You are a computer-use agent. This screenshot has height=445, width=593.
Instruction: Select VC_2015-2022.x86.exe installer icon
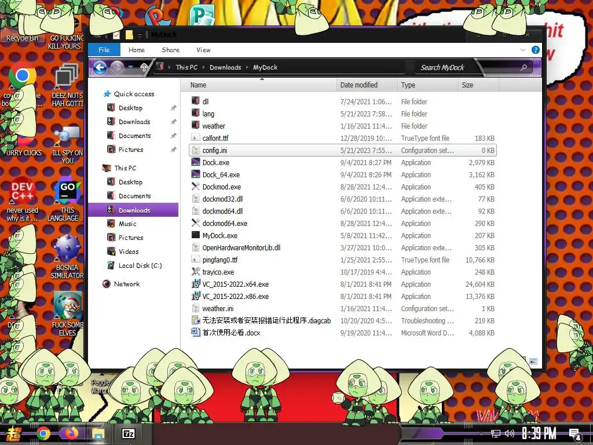[196, 296]
